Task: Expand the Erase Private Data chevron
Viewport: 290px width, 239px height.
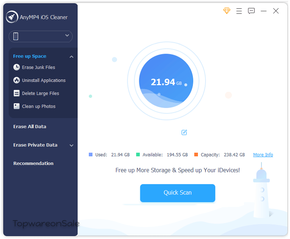Action: pos(71,145)
